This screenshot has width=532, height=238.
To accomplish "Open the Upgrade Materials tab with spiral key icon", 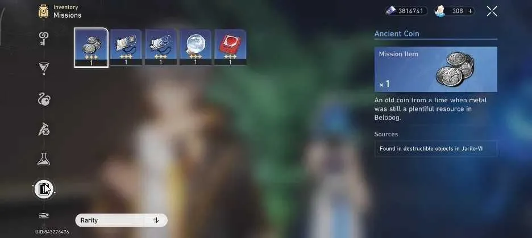I will (43, 38).
